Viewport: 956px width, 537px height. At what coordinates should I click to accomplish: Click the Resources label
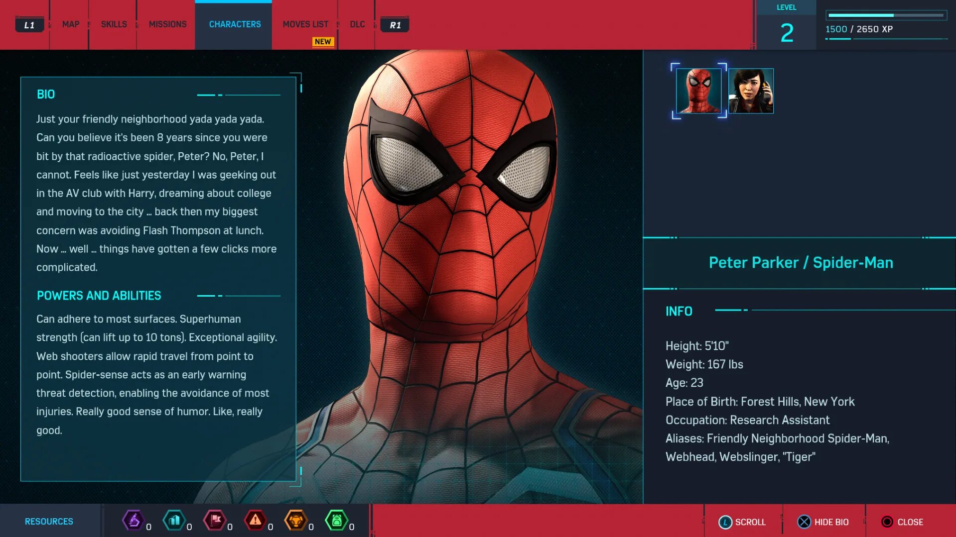click(x=49, y=522)
